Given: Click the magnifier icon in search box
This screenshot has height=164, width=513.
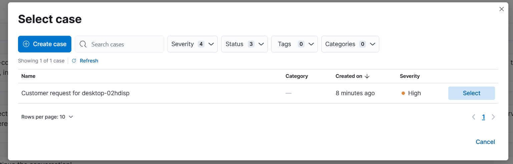Looking at the screenshot, I should coord(83,44).
